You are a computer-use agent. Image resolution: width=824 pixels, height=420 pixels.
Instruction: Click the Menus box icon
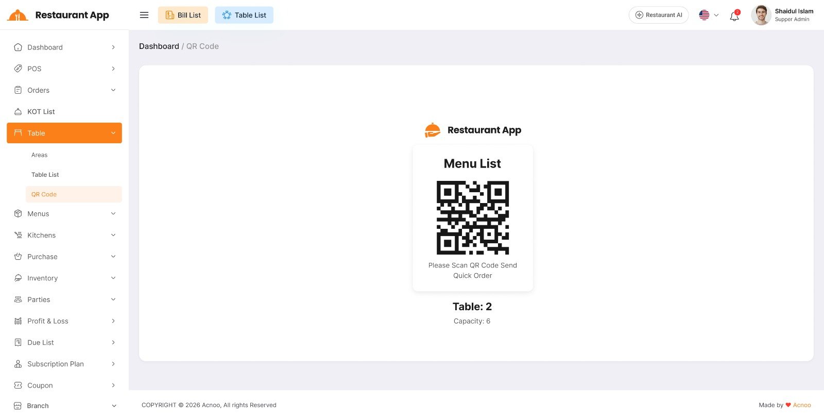click(18, 214)
